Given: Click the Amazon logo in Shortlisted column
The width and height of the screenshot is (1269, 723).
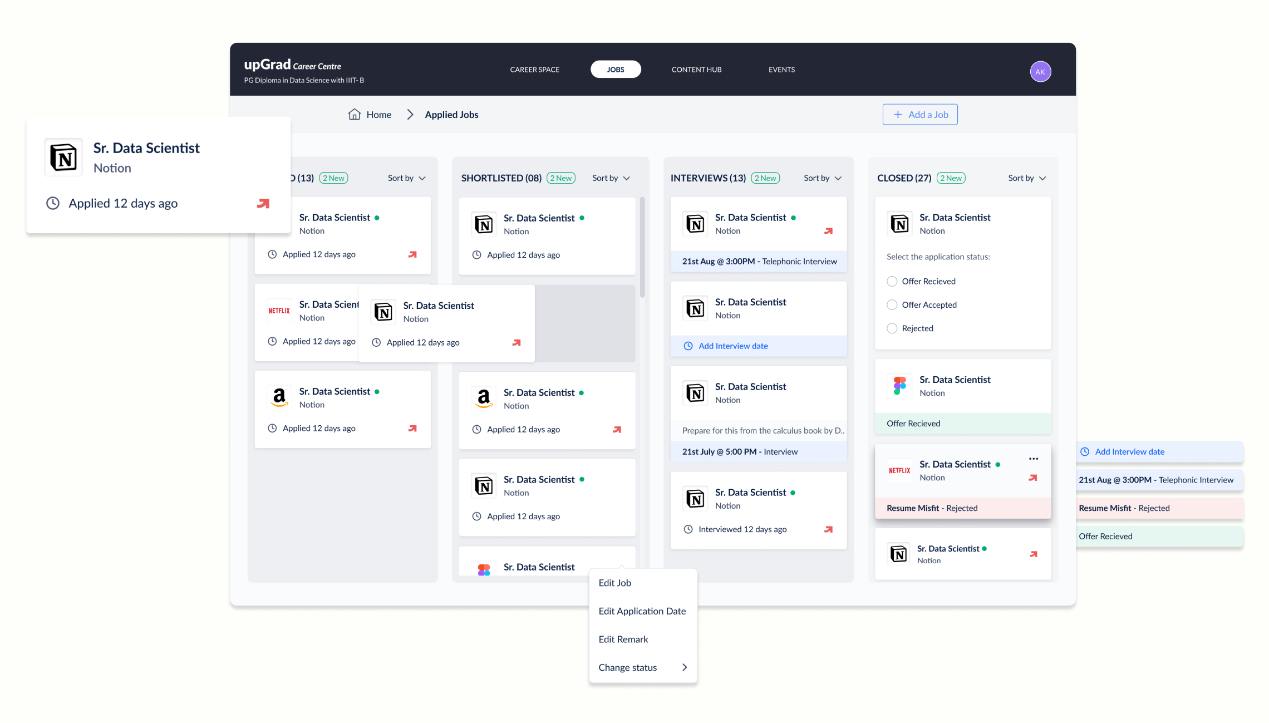Looking at the screenshot, I should pyautogui.click(x=484, y=399).
